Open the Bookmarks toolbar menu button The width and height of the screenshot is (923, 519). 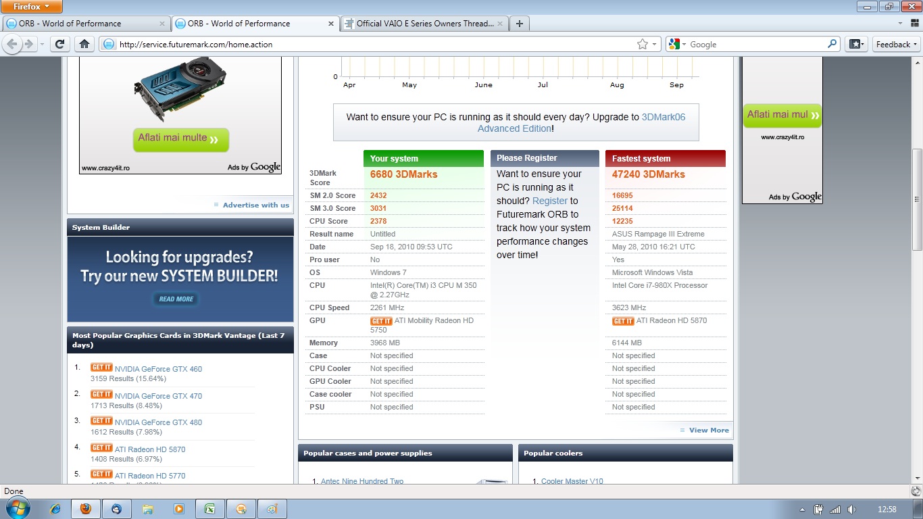pyautogui.click(x=856, y=45)
